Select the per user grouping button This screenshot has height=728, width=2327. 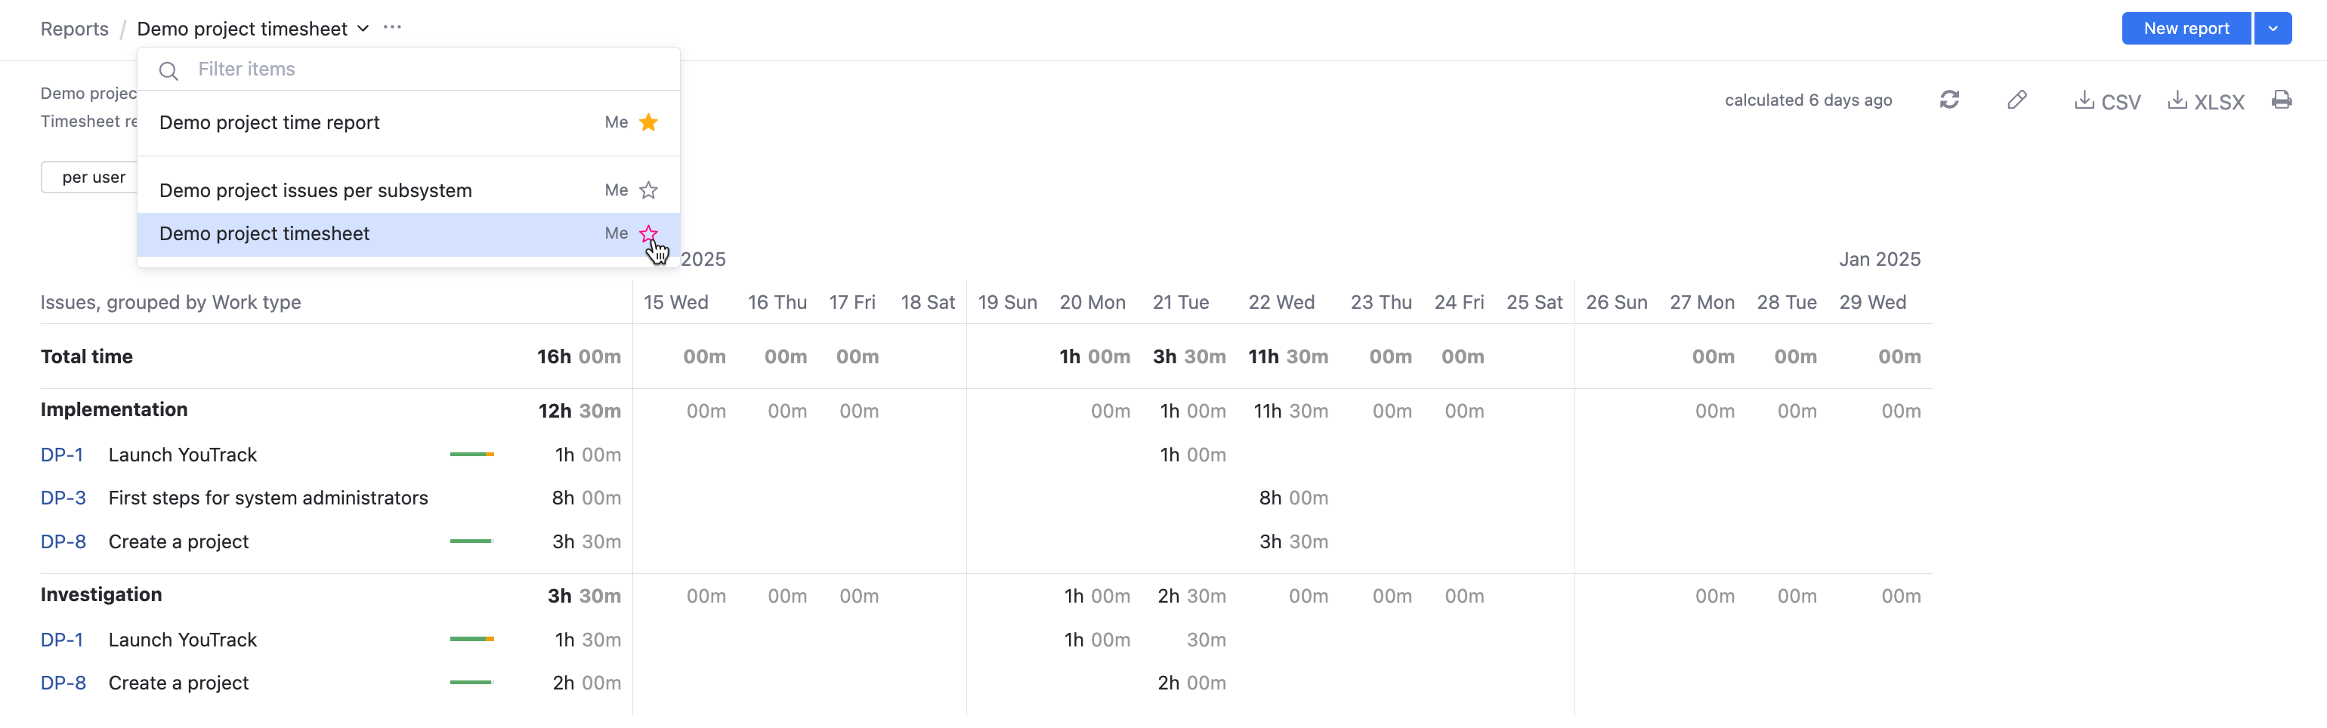pyautogui.click(x=93, y=177)
